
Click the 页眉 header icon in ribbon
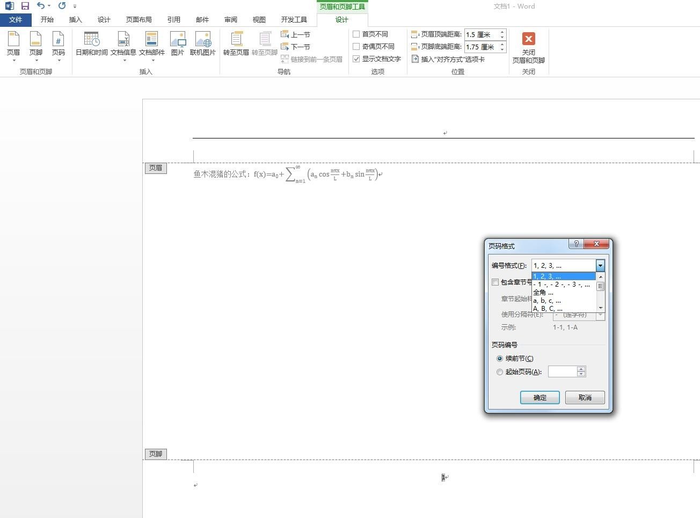pos(13,43)
